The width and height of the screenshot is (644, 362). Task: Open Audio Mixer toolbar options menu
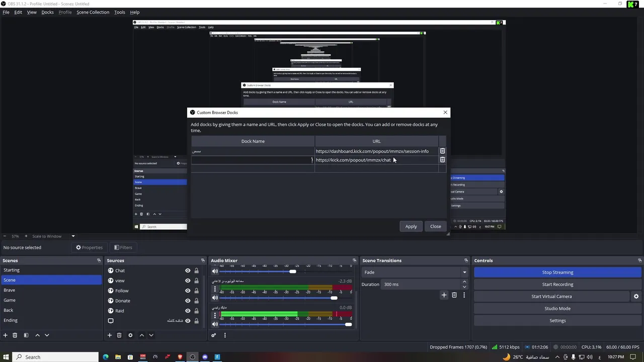(x=225, y=335)
